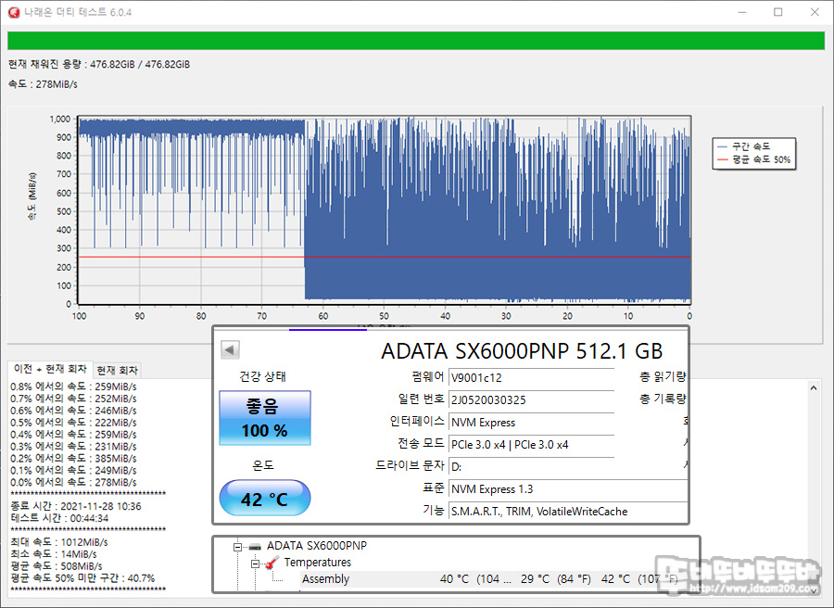Click the interface field NVM Express
Image resolution: width=834 pixels, height=608 pixels.
[531, 423]
